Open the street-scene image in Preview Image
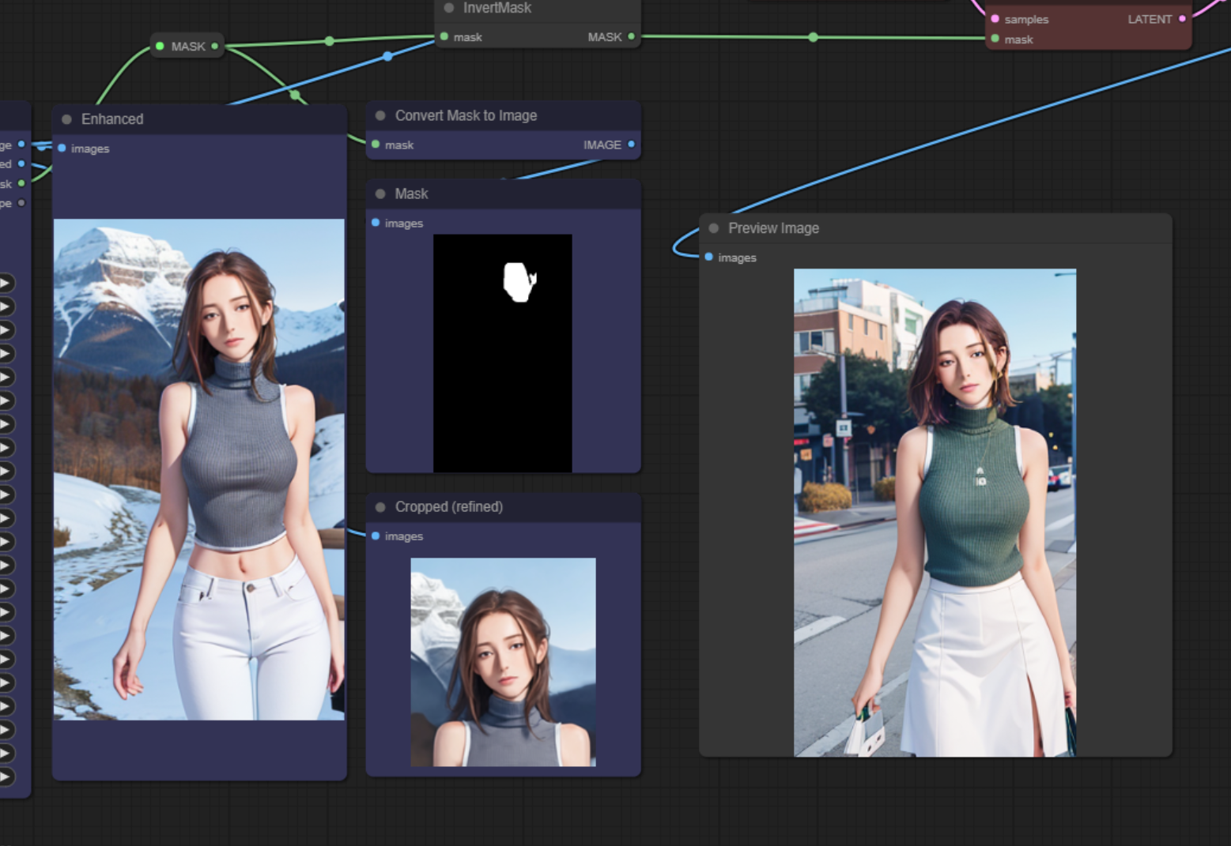This screenshot has height=846, width=1231. [x=935, y=512]
